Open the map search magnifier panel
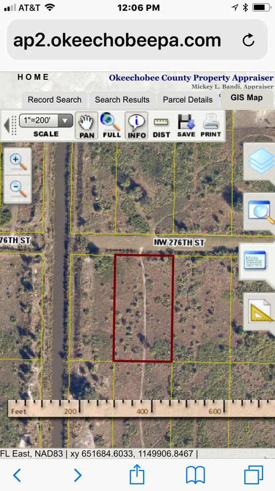This screenshot has width=275, height=491. point(260,212)
